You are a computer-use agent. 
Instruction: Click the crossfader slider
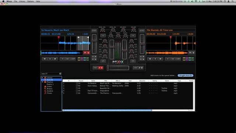[x=118, y=68]
